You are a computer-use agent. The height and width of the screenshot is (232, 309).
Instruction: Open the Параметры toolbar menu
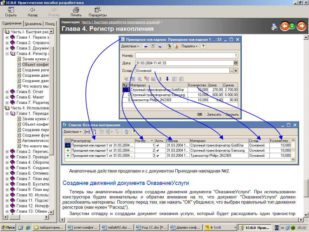(97, 12)
